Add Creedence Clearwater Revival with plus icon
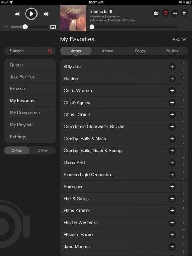Image resolution: width=192 pixels, height=256 pixels. (172, 127)
